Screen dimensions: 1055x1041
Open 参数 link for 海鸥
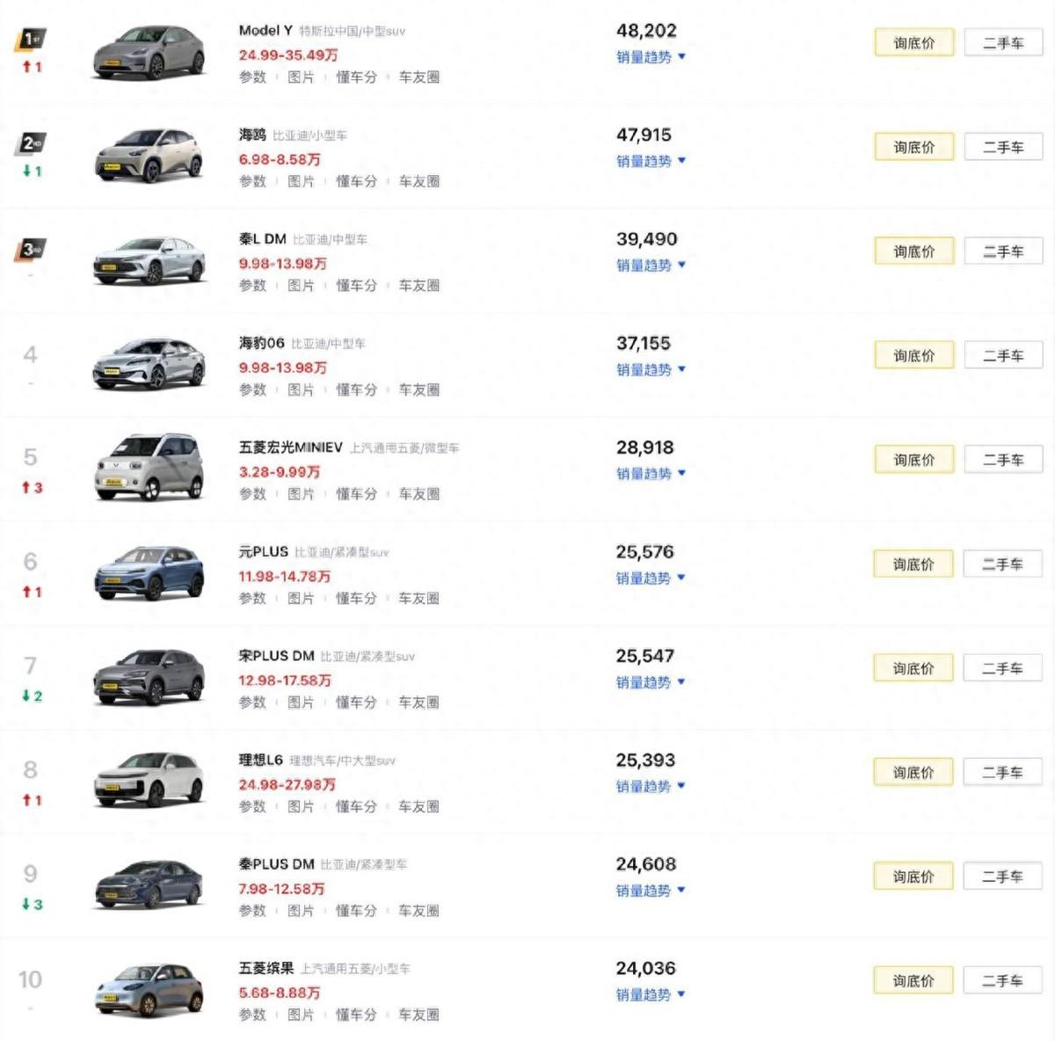pyautogui.click(x=252, y=181)
